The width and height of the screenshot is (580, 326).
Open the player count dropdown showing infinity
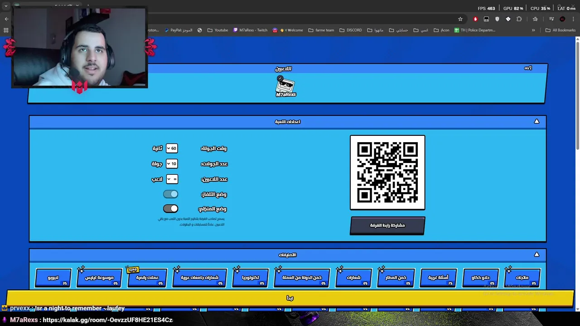point(172,179)
